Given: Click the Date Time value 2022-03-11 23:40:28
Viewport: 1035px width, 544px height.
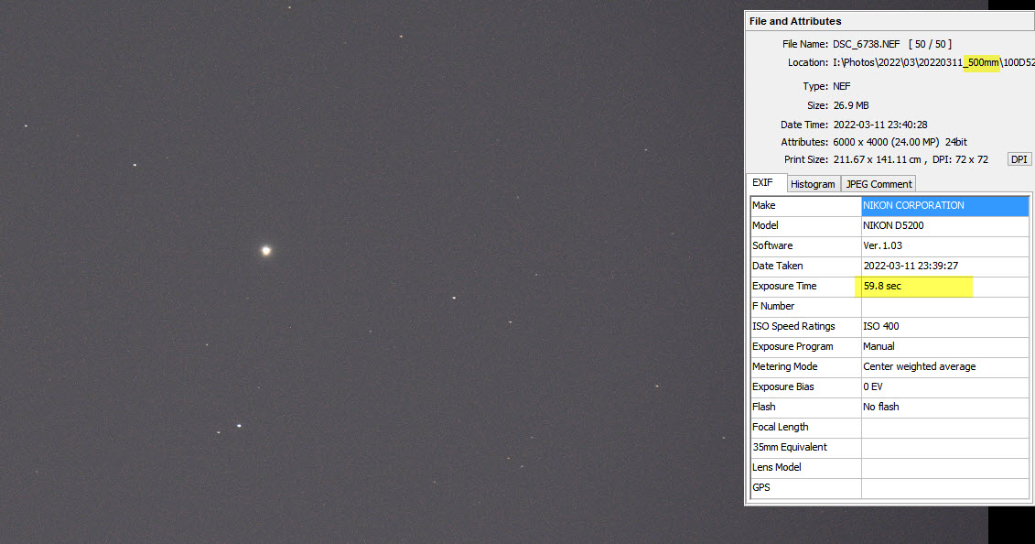Looking at the screenshot, I should (879, 125).
